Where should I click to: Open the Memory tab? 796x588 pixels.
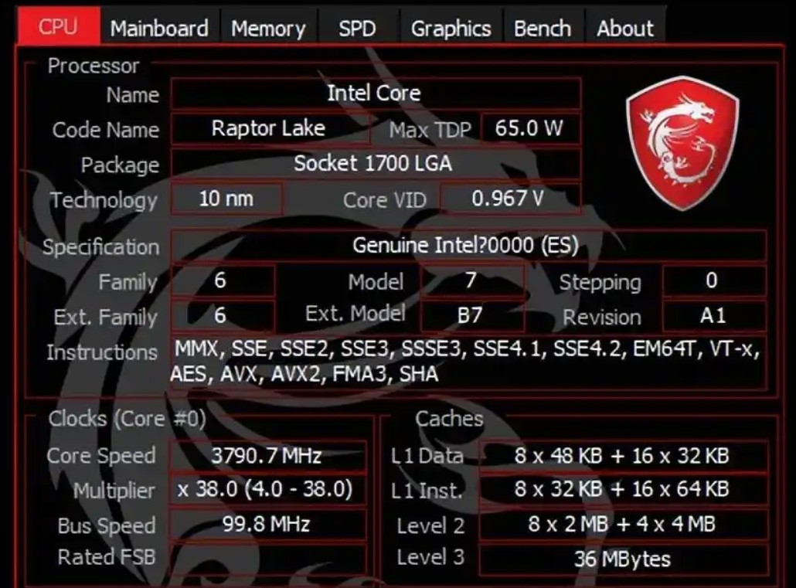coord(268,28)
